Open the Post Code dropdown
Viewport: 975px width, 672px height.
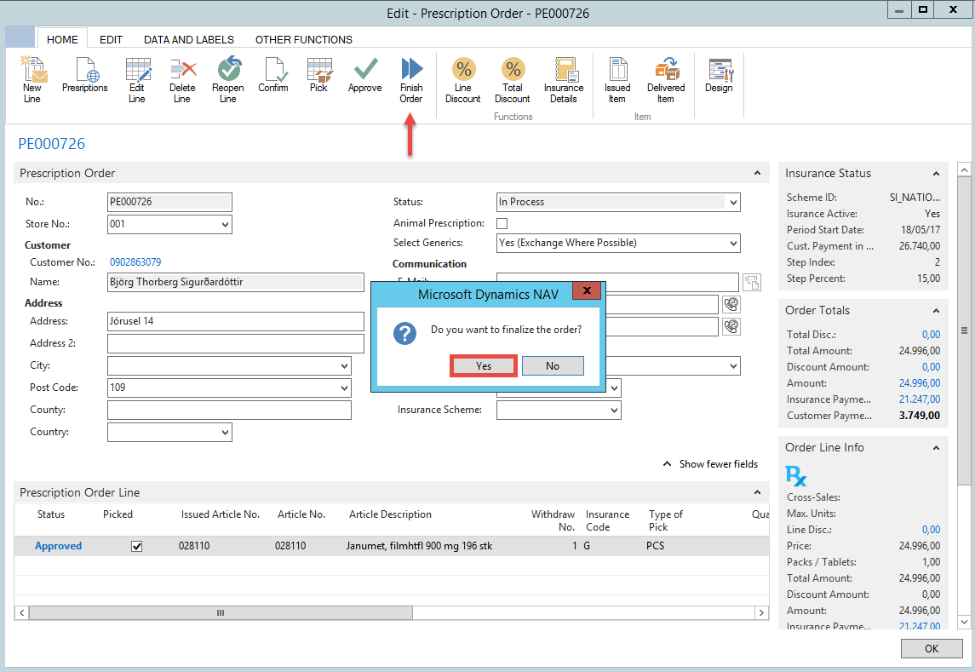tap(344, 388)
